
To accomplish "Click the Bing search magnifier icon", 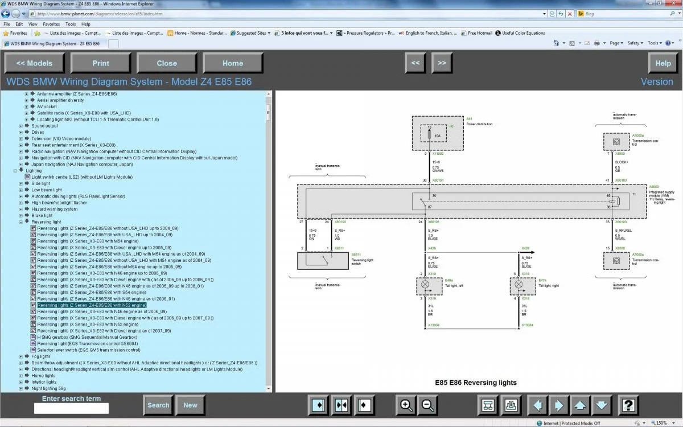I will click(672, 13).
